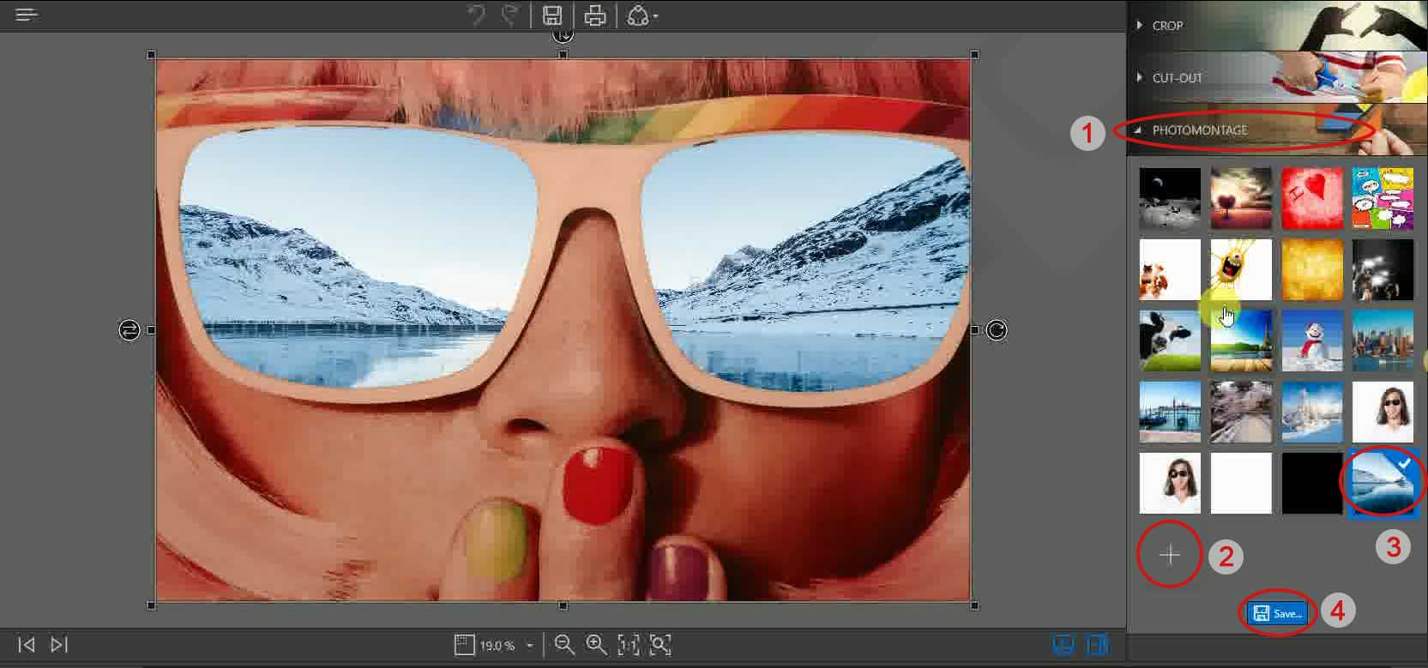Expand the CUT-OUT section
Screen dimensions: 1428x668
[x=1177, y=78]
